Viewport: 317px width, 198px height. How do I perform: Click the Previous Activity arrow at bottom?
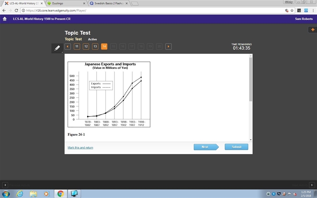5,185
